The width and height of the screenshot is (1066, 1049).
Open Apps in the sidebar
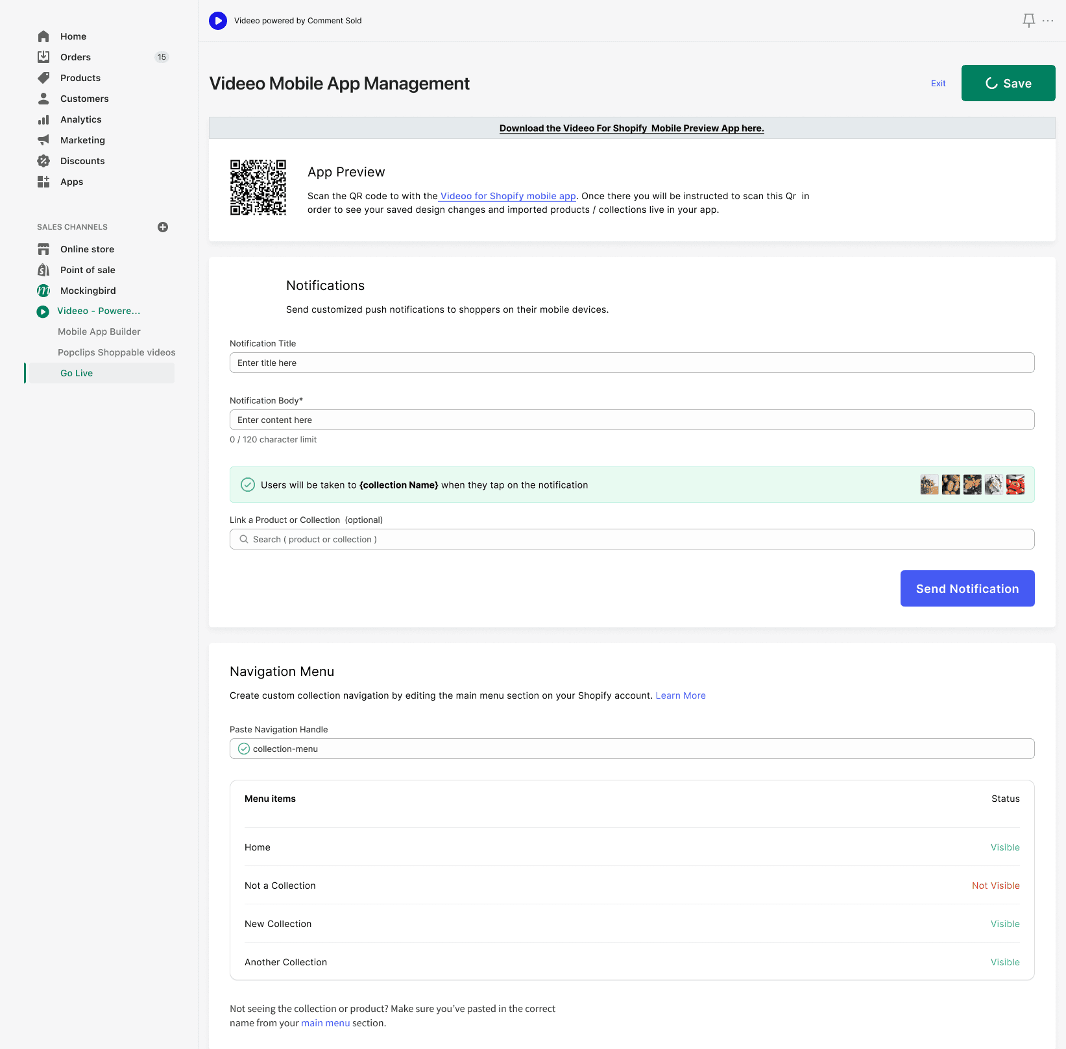(x=71, y=182)
